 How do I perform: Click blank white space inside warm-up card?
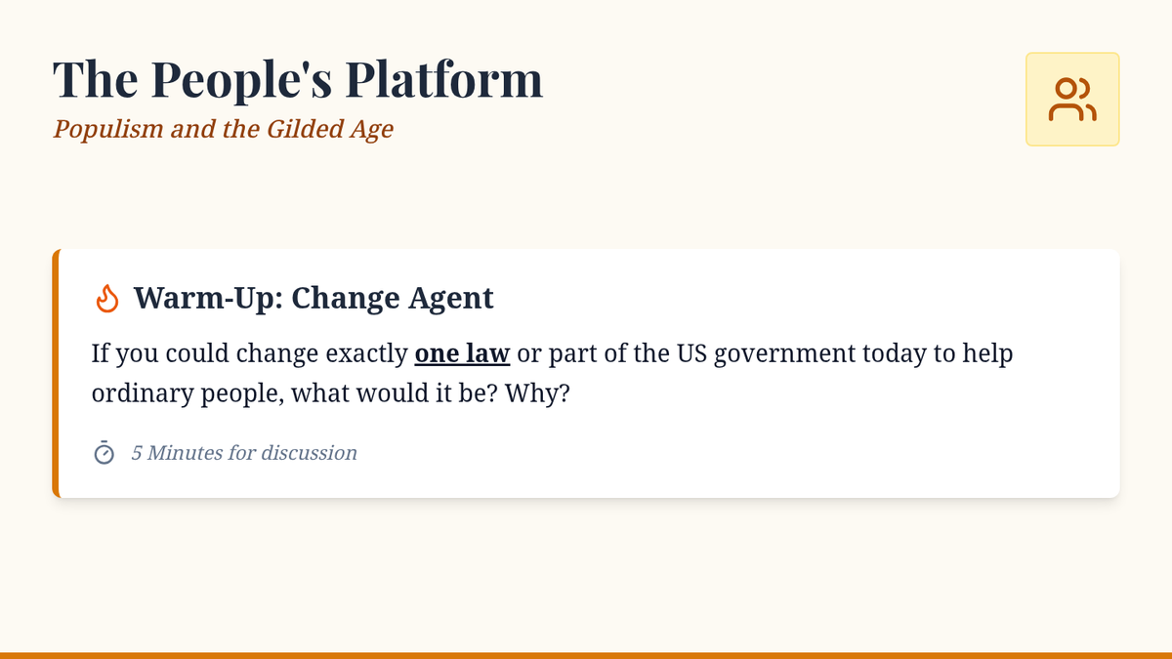click(781, 449)
